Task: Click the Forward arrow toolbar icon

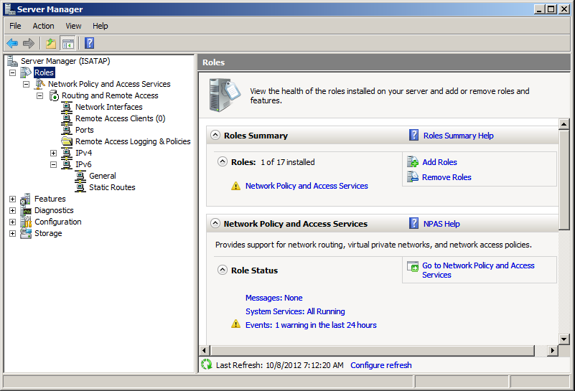Action: pos(28,43)
